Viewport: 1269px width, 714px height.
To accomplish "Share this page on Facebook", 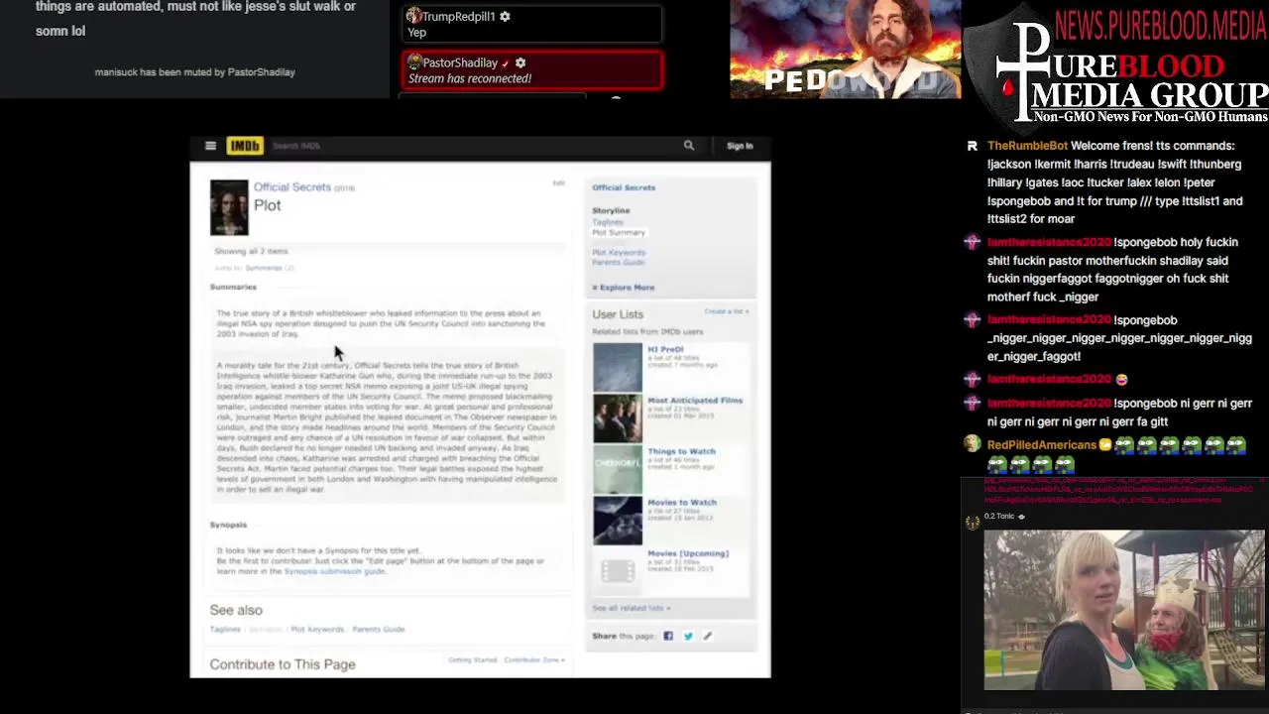I will click(668, 636).
